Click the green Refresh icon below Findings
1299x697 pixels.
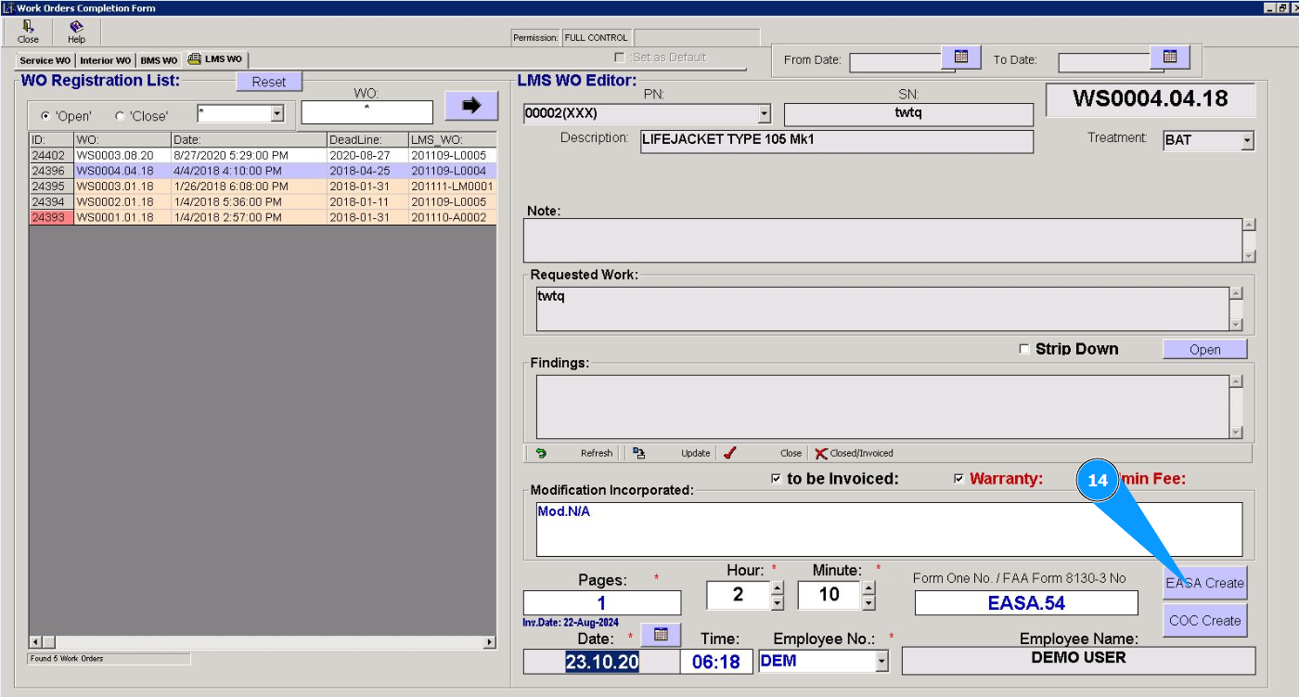tap(541, 453)
